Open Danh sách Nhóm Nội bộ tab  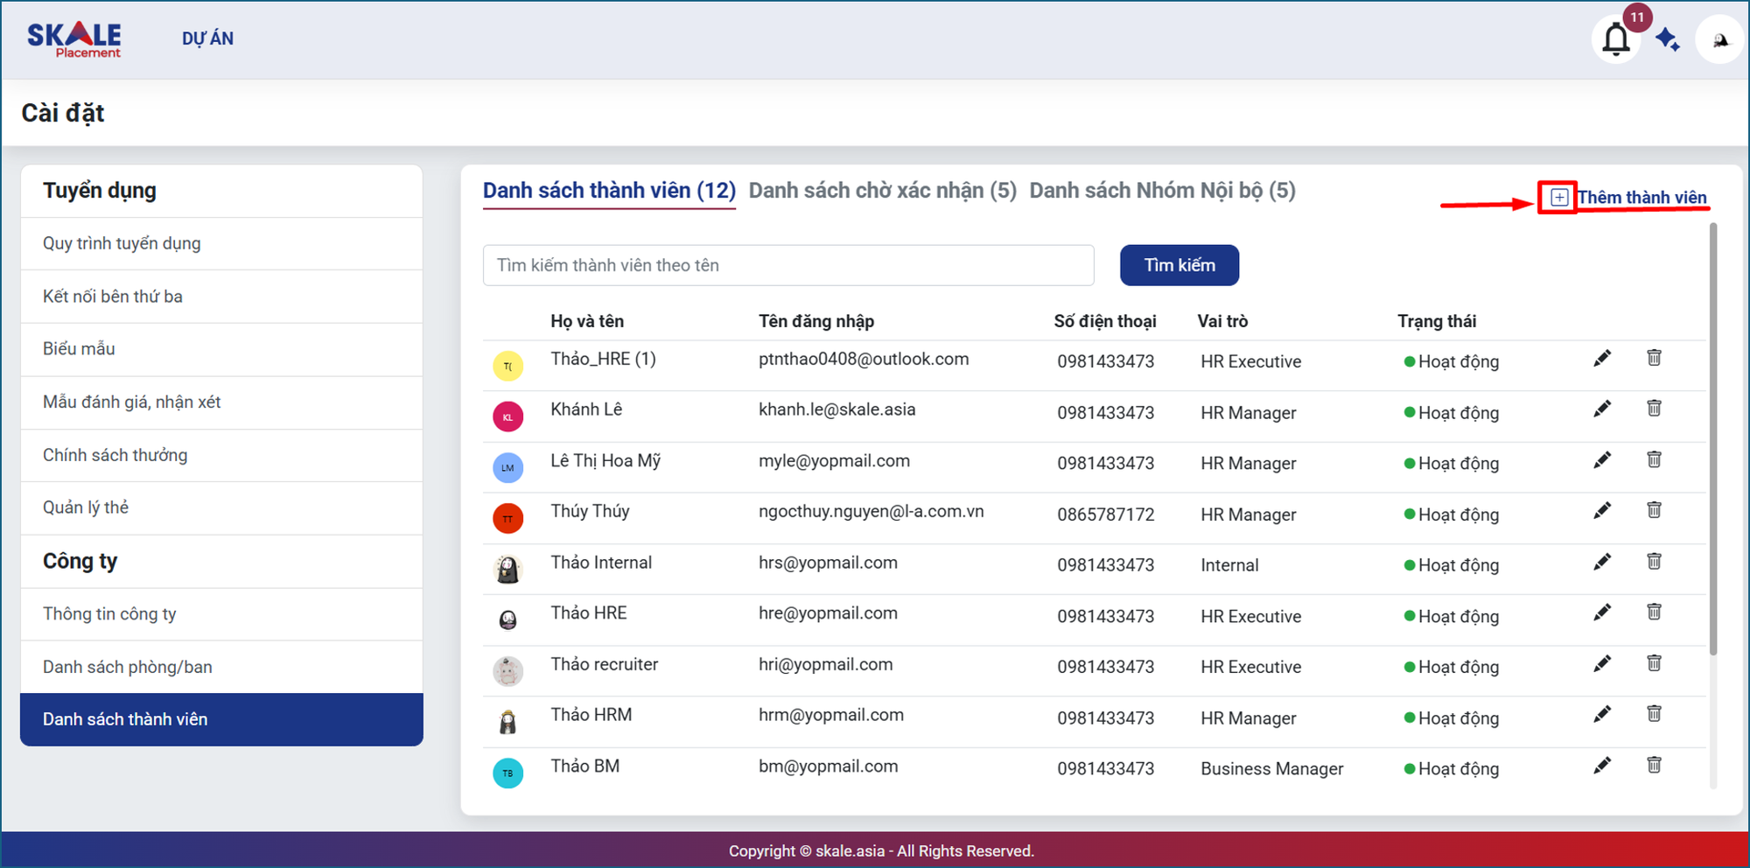[1162, 191]
